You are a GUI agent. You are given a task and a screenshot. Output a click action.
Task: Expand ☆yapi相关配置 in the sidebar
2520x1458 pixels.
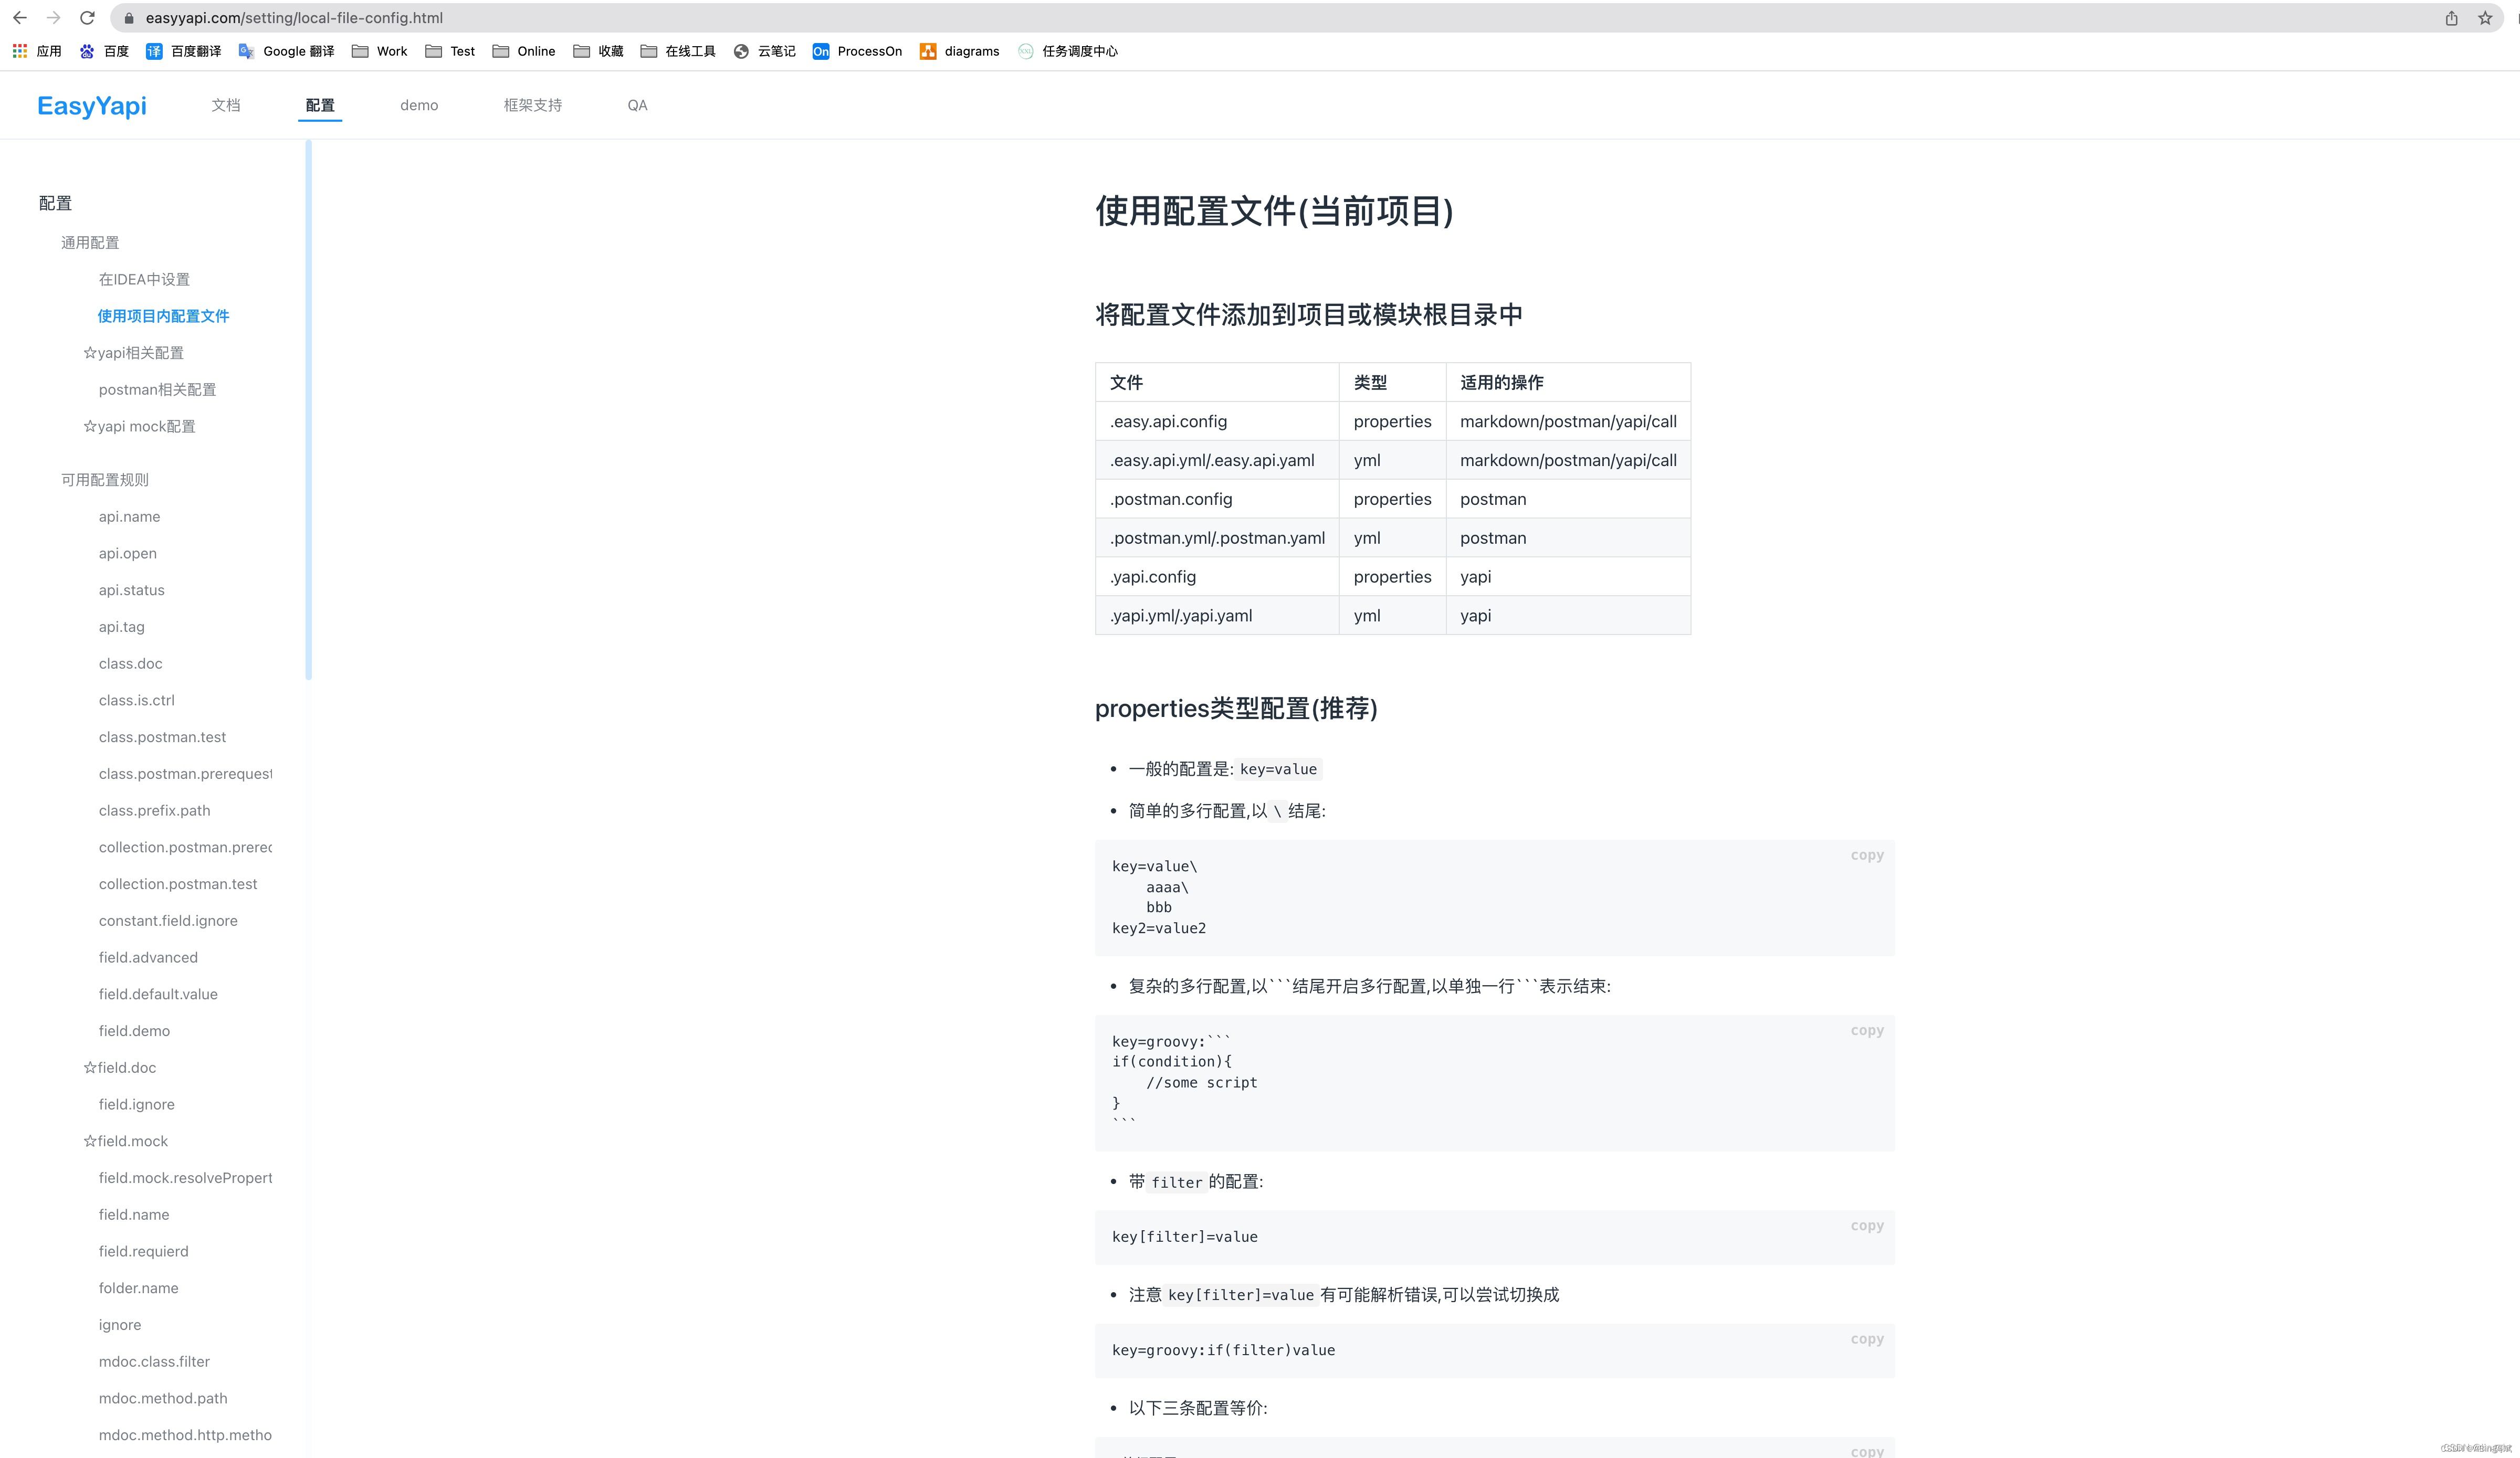click(x=134, y=352)
